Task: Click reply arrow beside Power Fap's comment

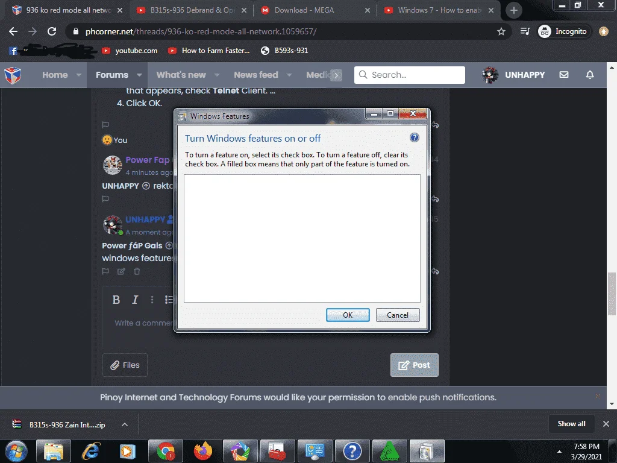Action: pos(435,199)
